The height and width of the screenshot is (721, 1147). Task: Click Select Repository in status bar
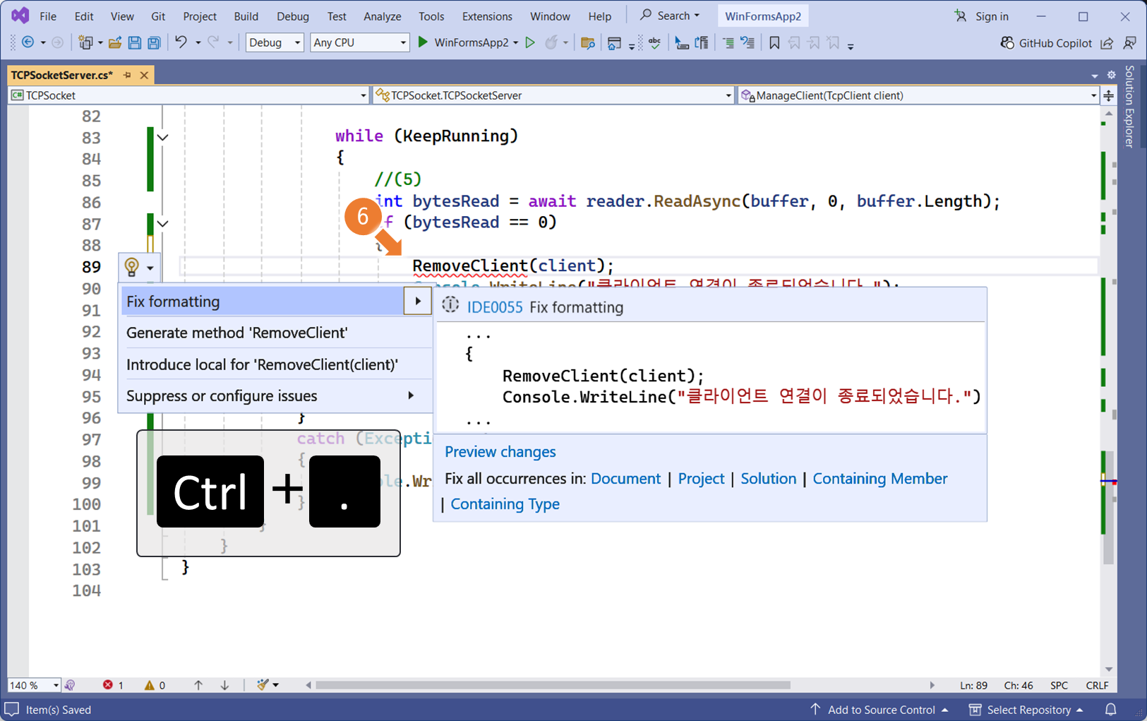(1026, 710)
